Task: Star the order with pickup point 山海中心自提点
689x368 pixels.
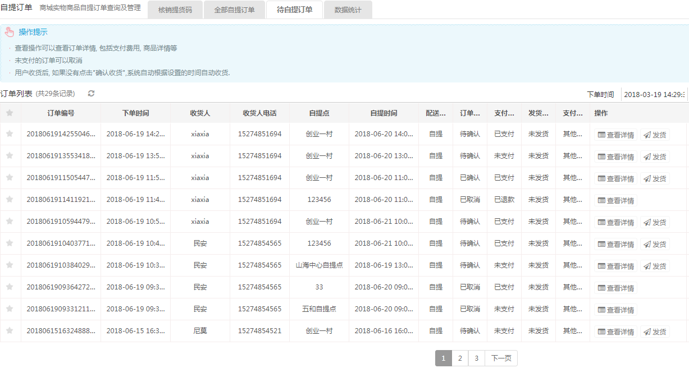Action: coord(10,265)
